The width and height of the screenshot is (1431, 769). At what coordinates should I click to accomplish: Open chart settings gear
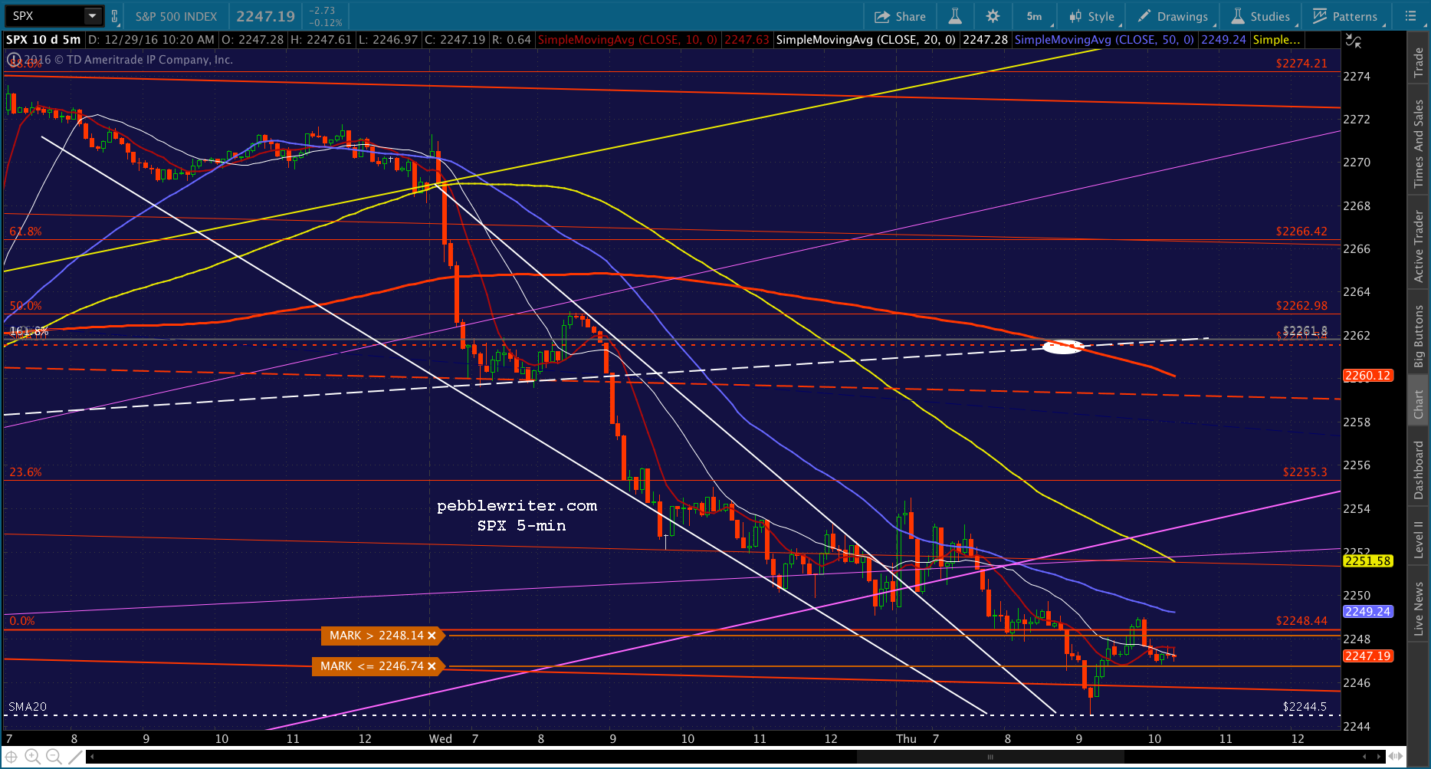click(x=993, y=16)
